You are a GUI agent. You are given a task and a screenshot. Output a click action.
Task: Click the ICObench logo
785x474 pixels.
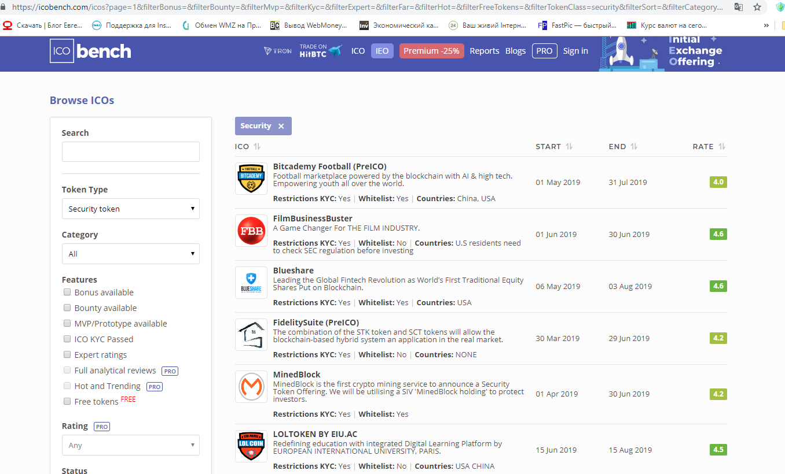pos(90,51)
